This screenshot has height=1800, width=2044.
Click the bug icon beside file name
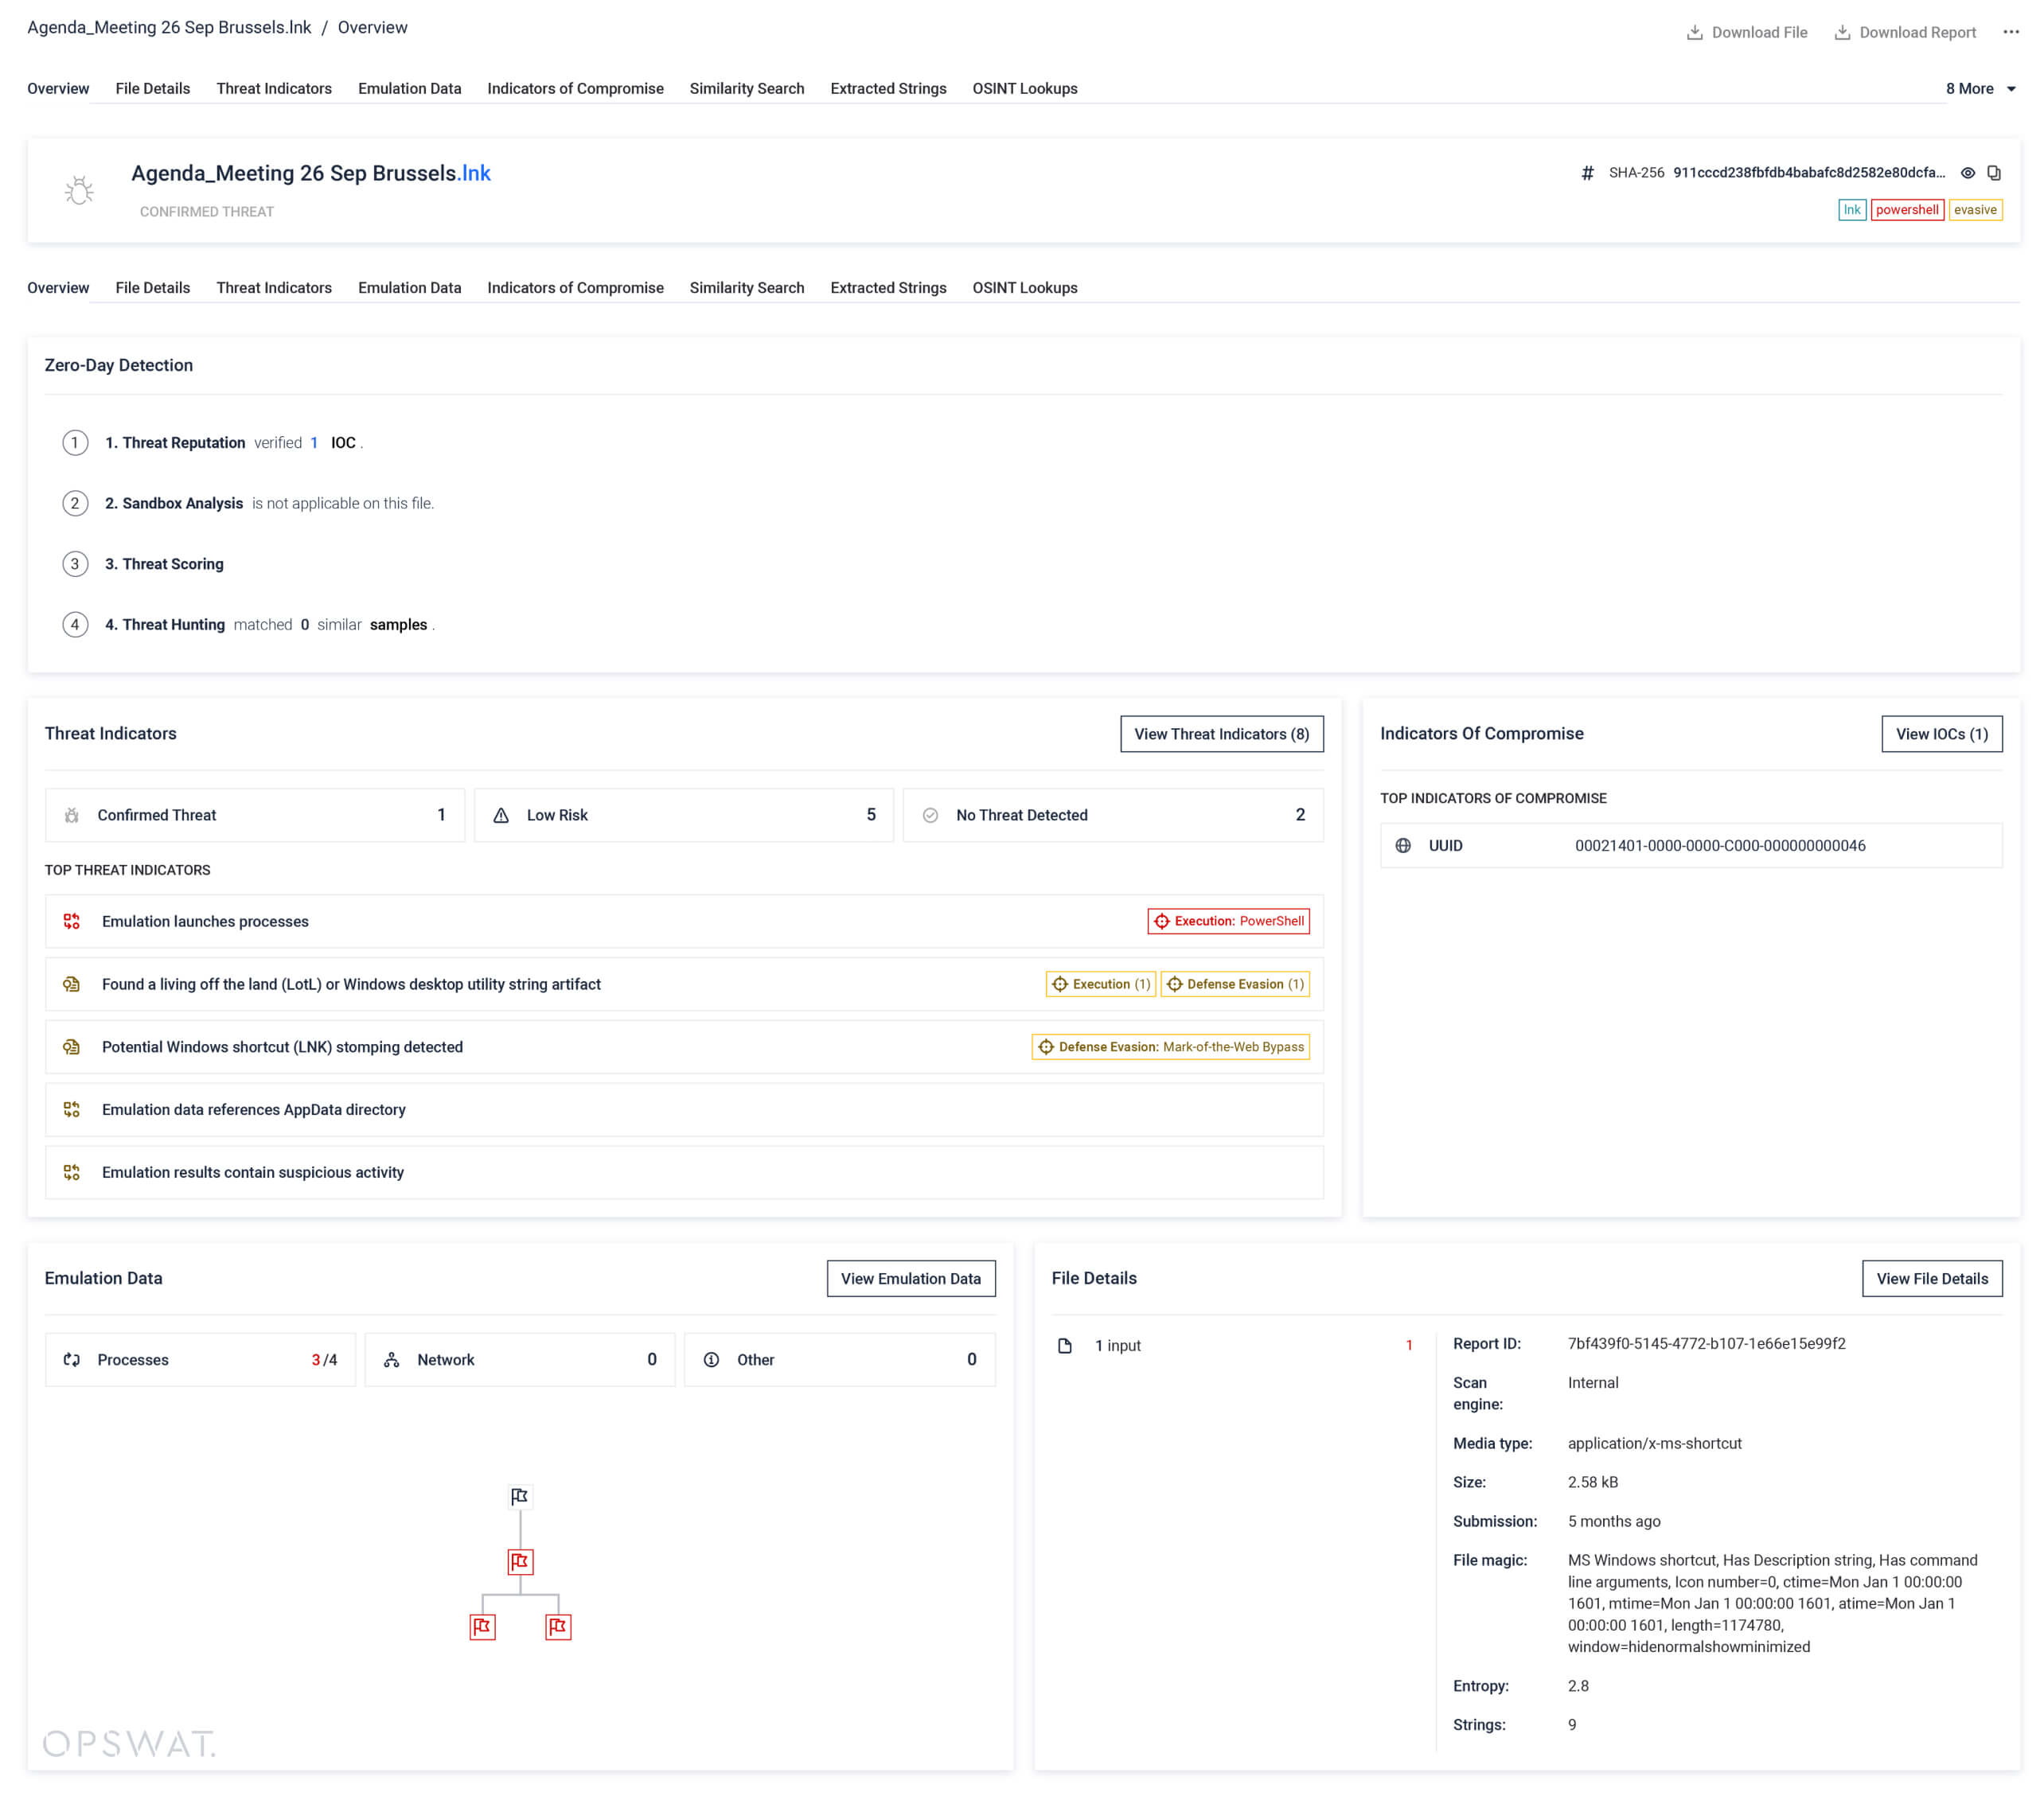[x=79, y=190]
